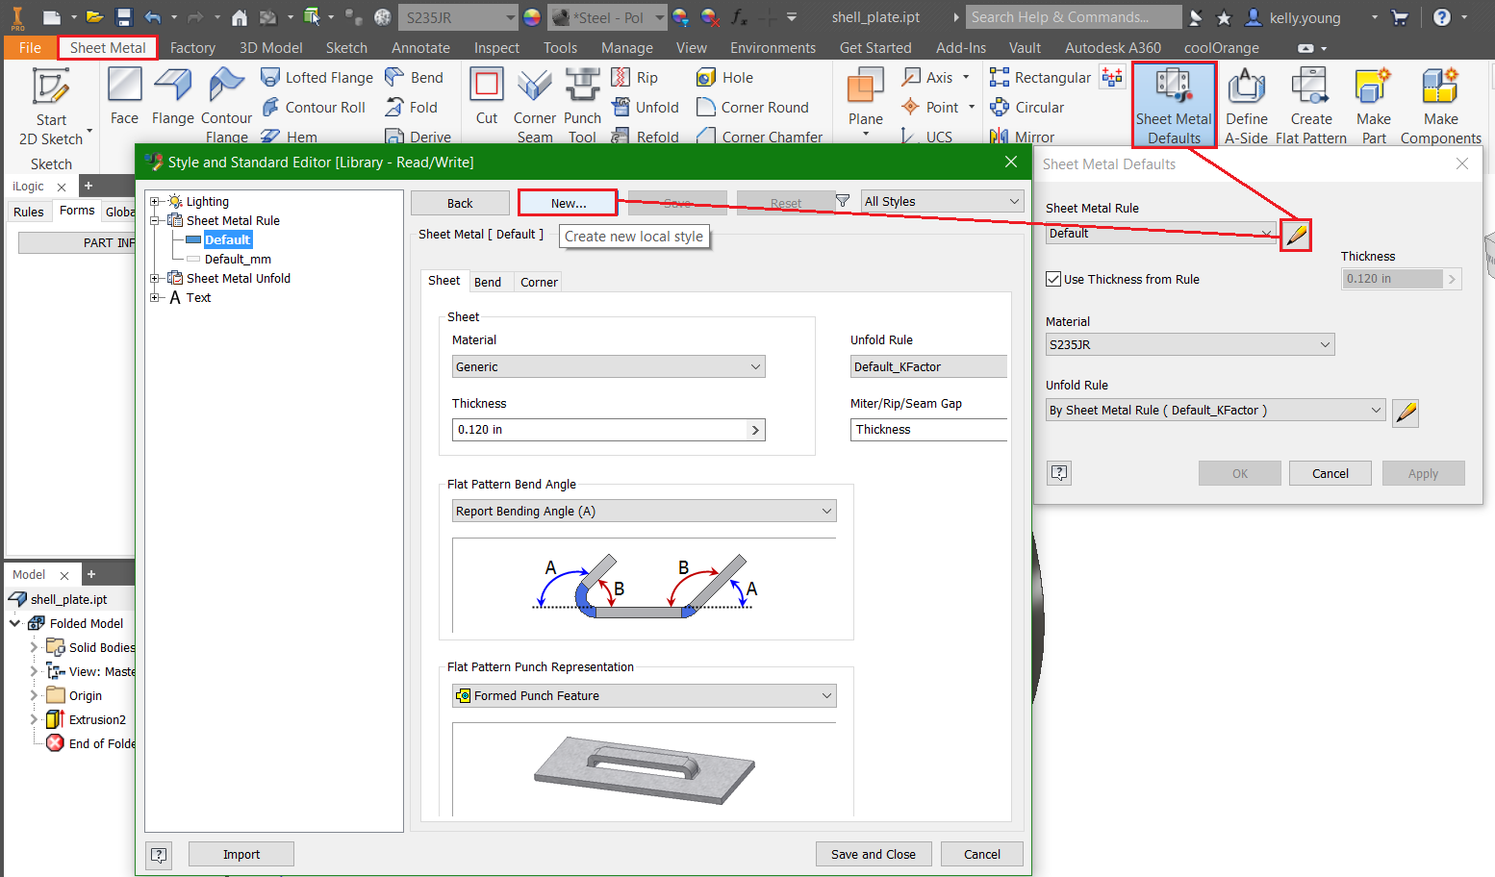Click pencil icon beside Sheet Metal Rule

1296,235
